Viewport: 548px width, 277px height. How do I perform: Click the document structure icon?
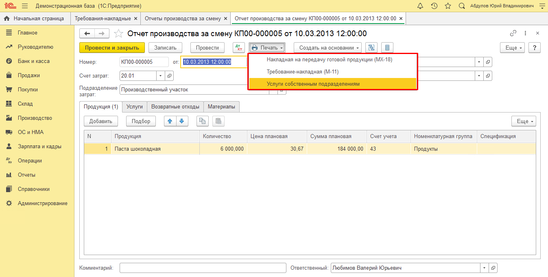[x=371, y=48]
